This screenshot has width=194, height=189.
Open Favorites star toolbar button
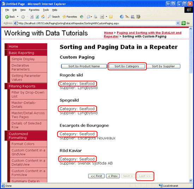tap(70, 17)
